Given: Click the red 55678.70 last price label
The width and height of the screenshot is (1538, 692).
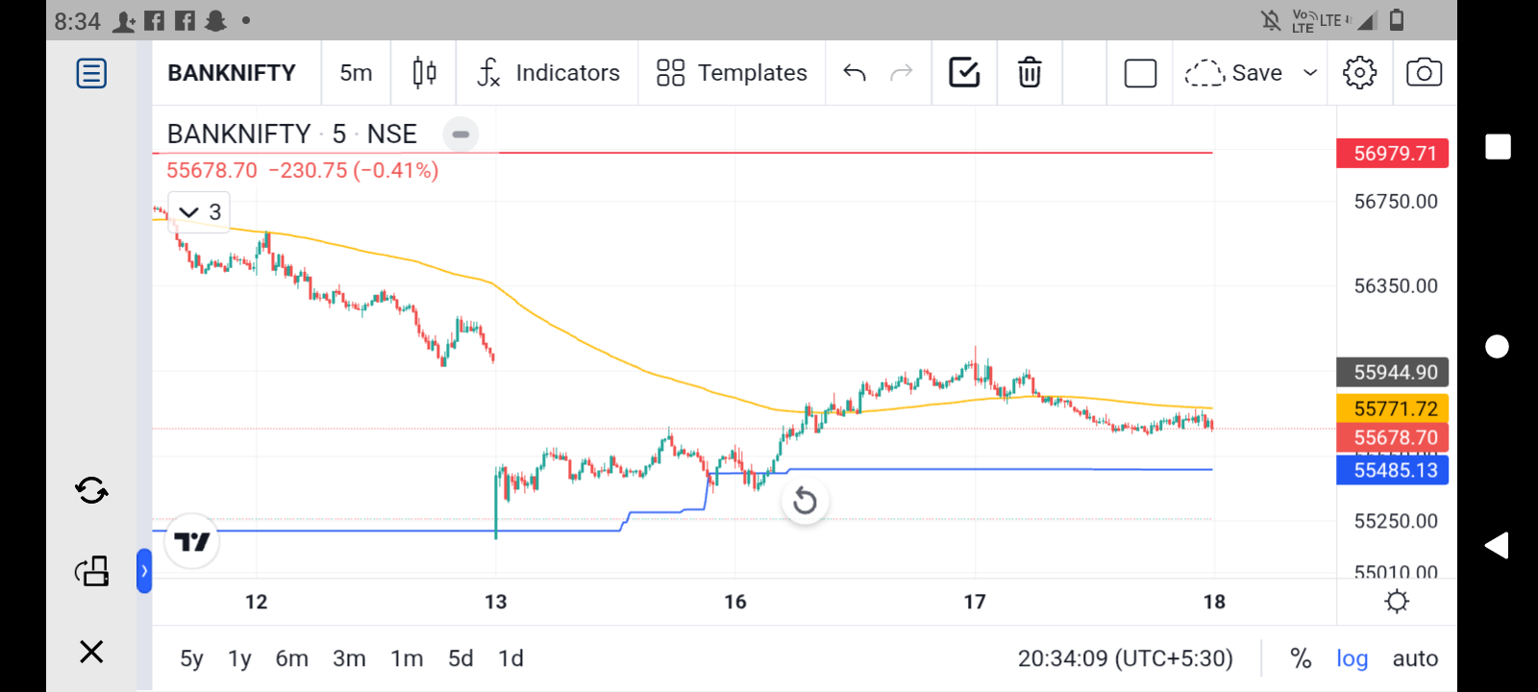Looking at the screenshot, I should [1393, 438].
